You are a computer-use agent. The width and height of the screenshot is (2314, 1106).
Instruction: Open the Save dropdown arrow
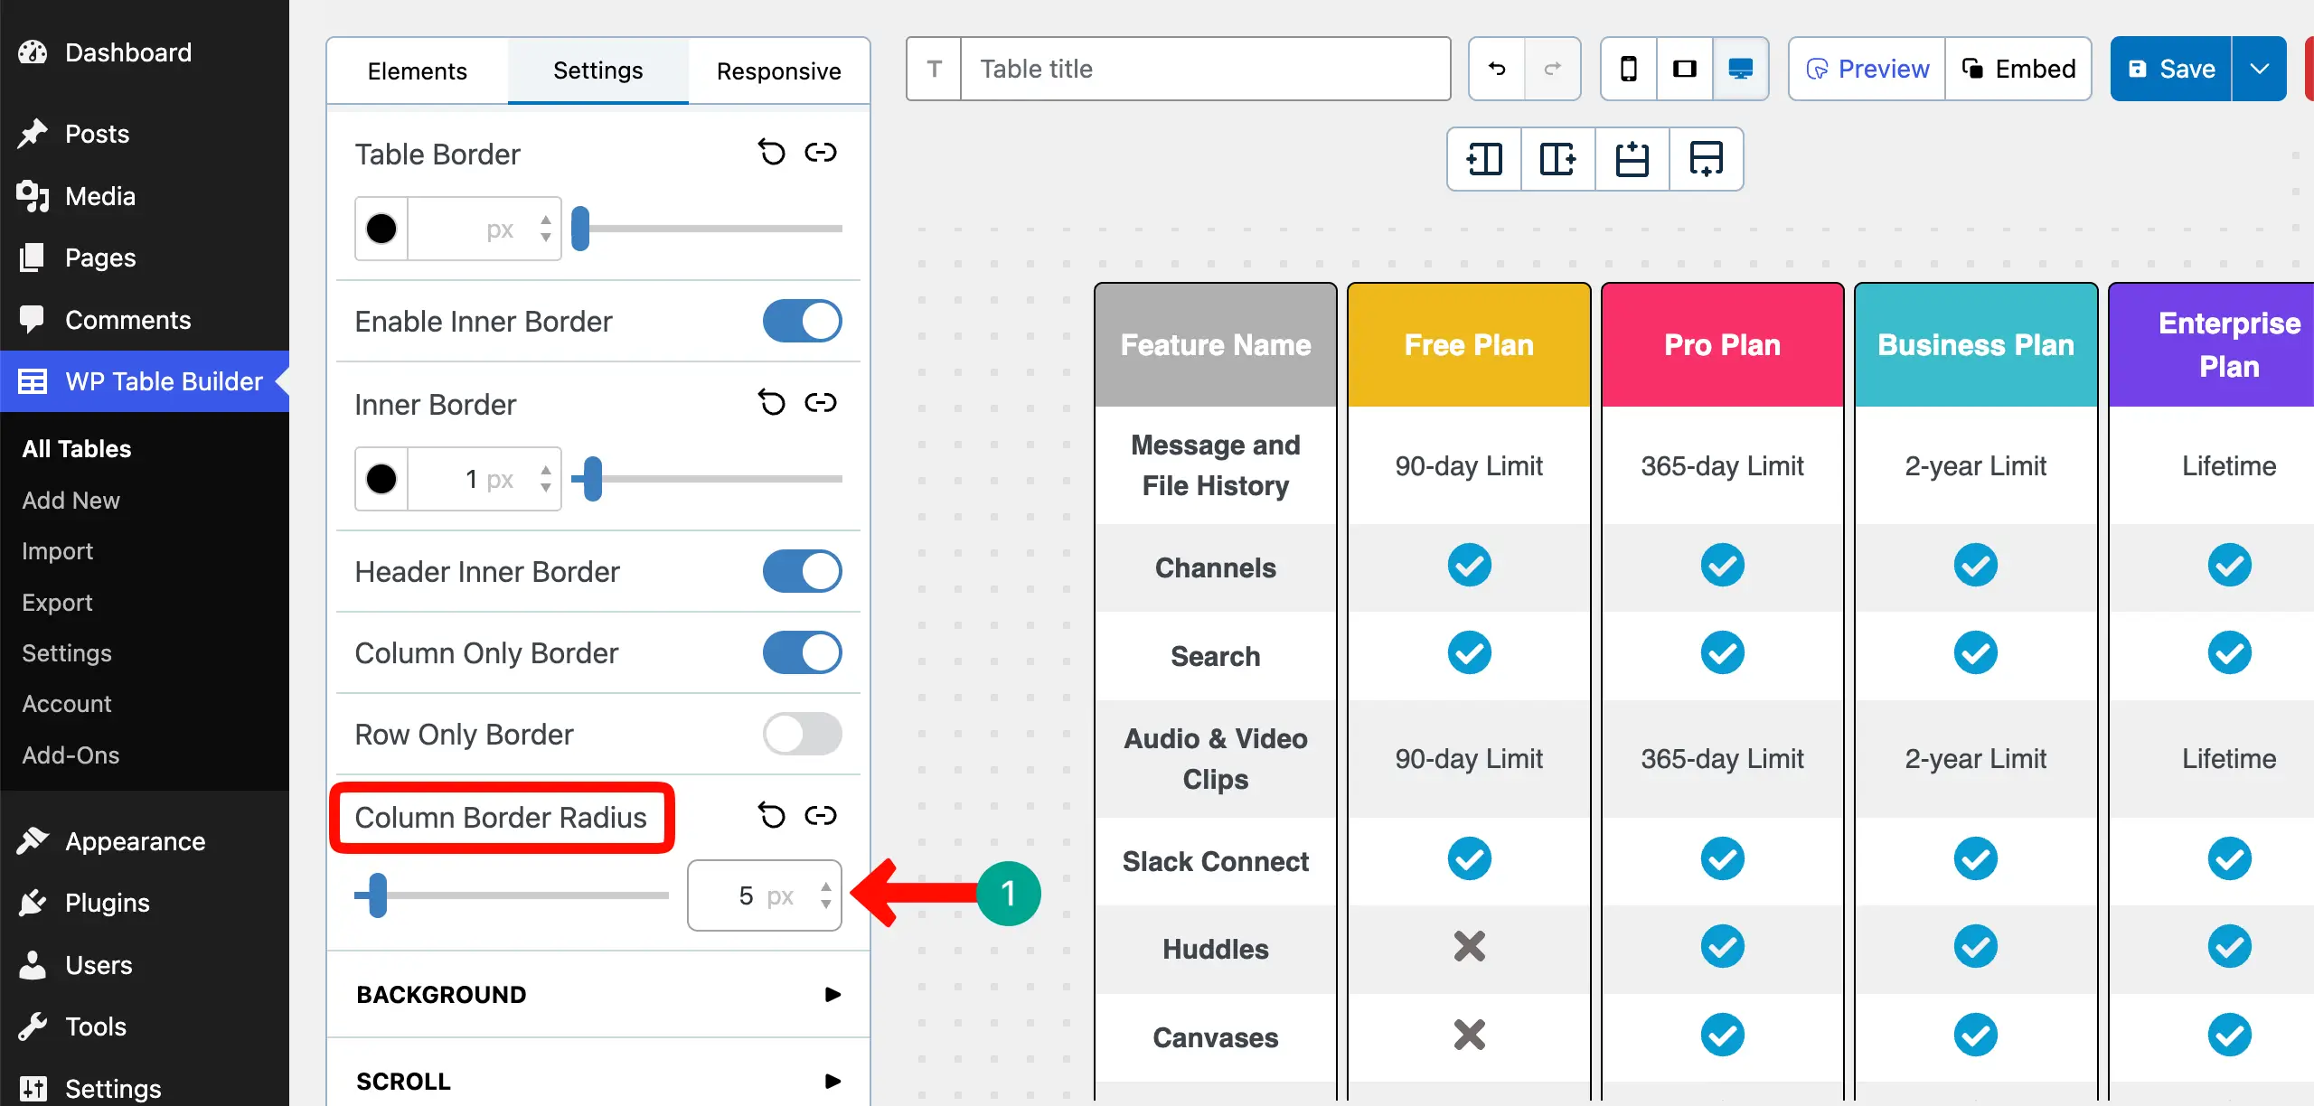coord(2259,69)
